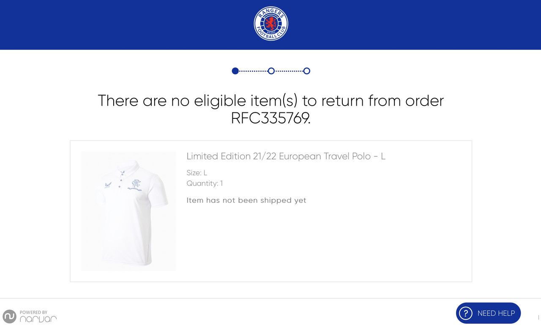
Task: Open the white polo shirt product thumbnail
Action: tap(128, 211)
